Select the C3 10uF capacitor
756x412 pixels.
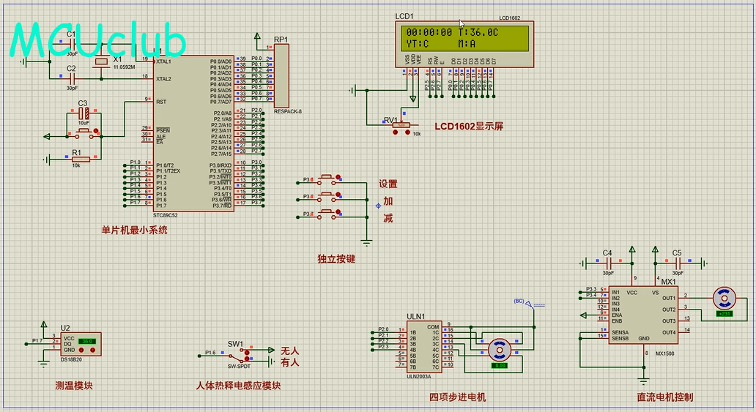(84, 114)
